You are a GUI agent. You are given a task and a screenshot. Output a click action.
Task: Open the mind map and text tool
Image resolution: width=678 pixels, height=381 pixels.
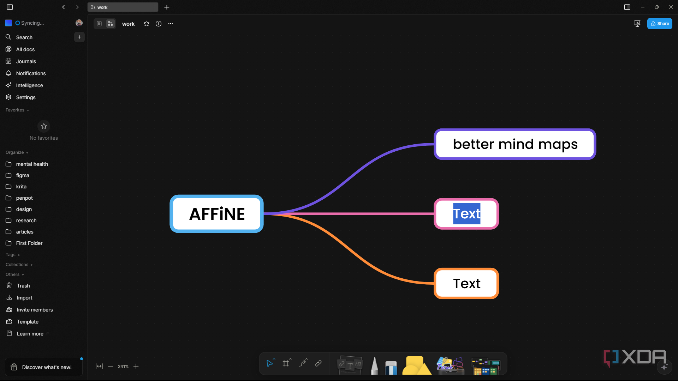450,365
